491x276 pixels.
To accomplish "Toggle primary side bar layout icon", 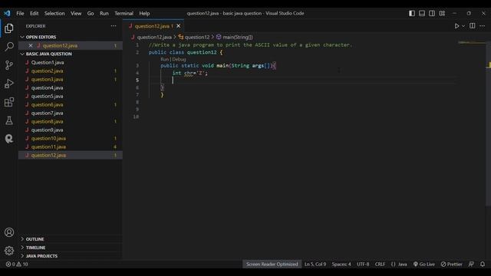I will (x=412, y=13).
